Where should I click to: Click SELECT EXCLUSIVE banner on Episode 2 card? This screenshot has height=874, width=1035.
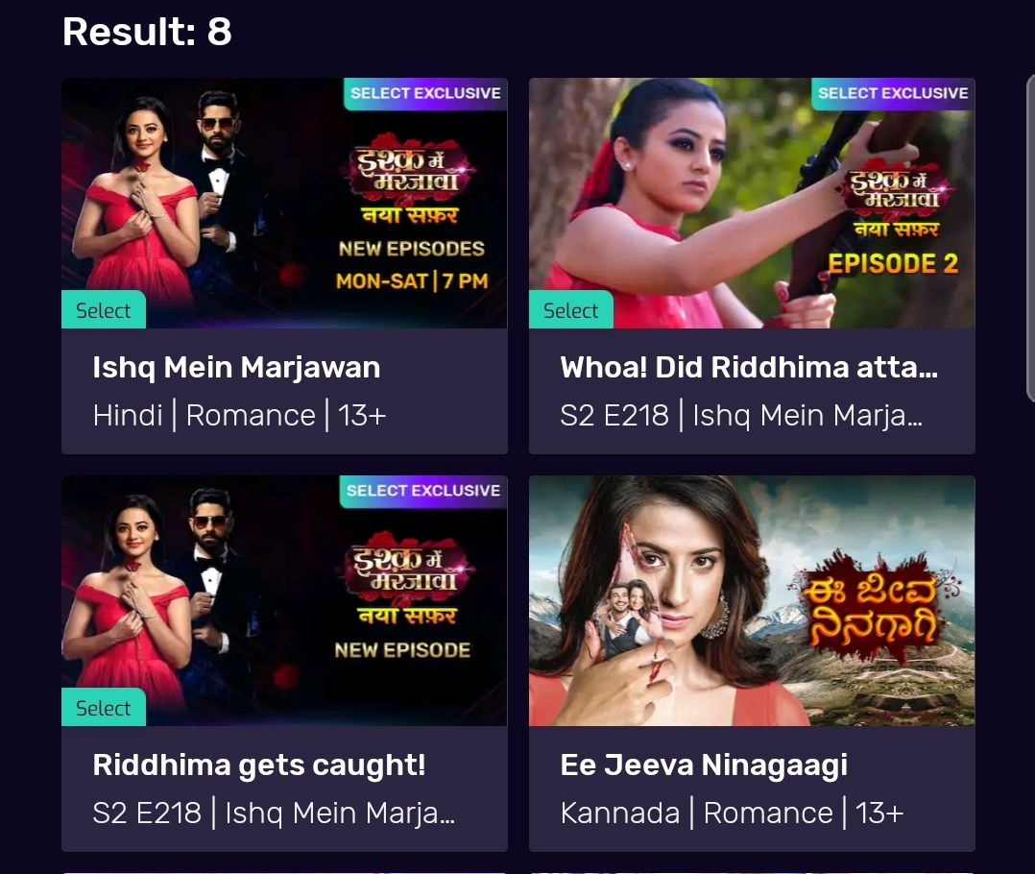[893, 94]
